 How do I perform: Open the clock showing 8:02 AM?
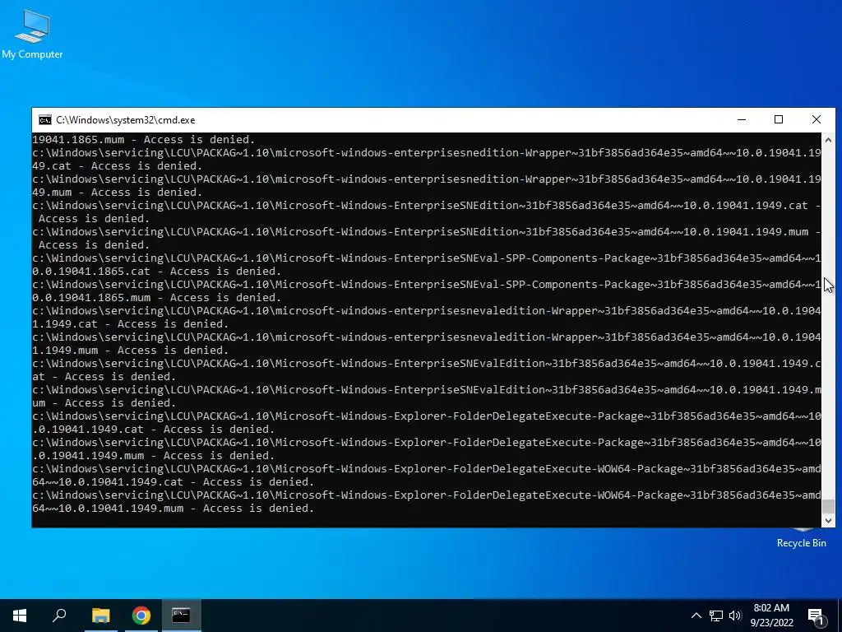point(771,616)
